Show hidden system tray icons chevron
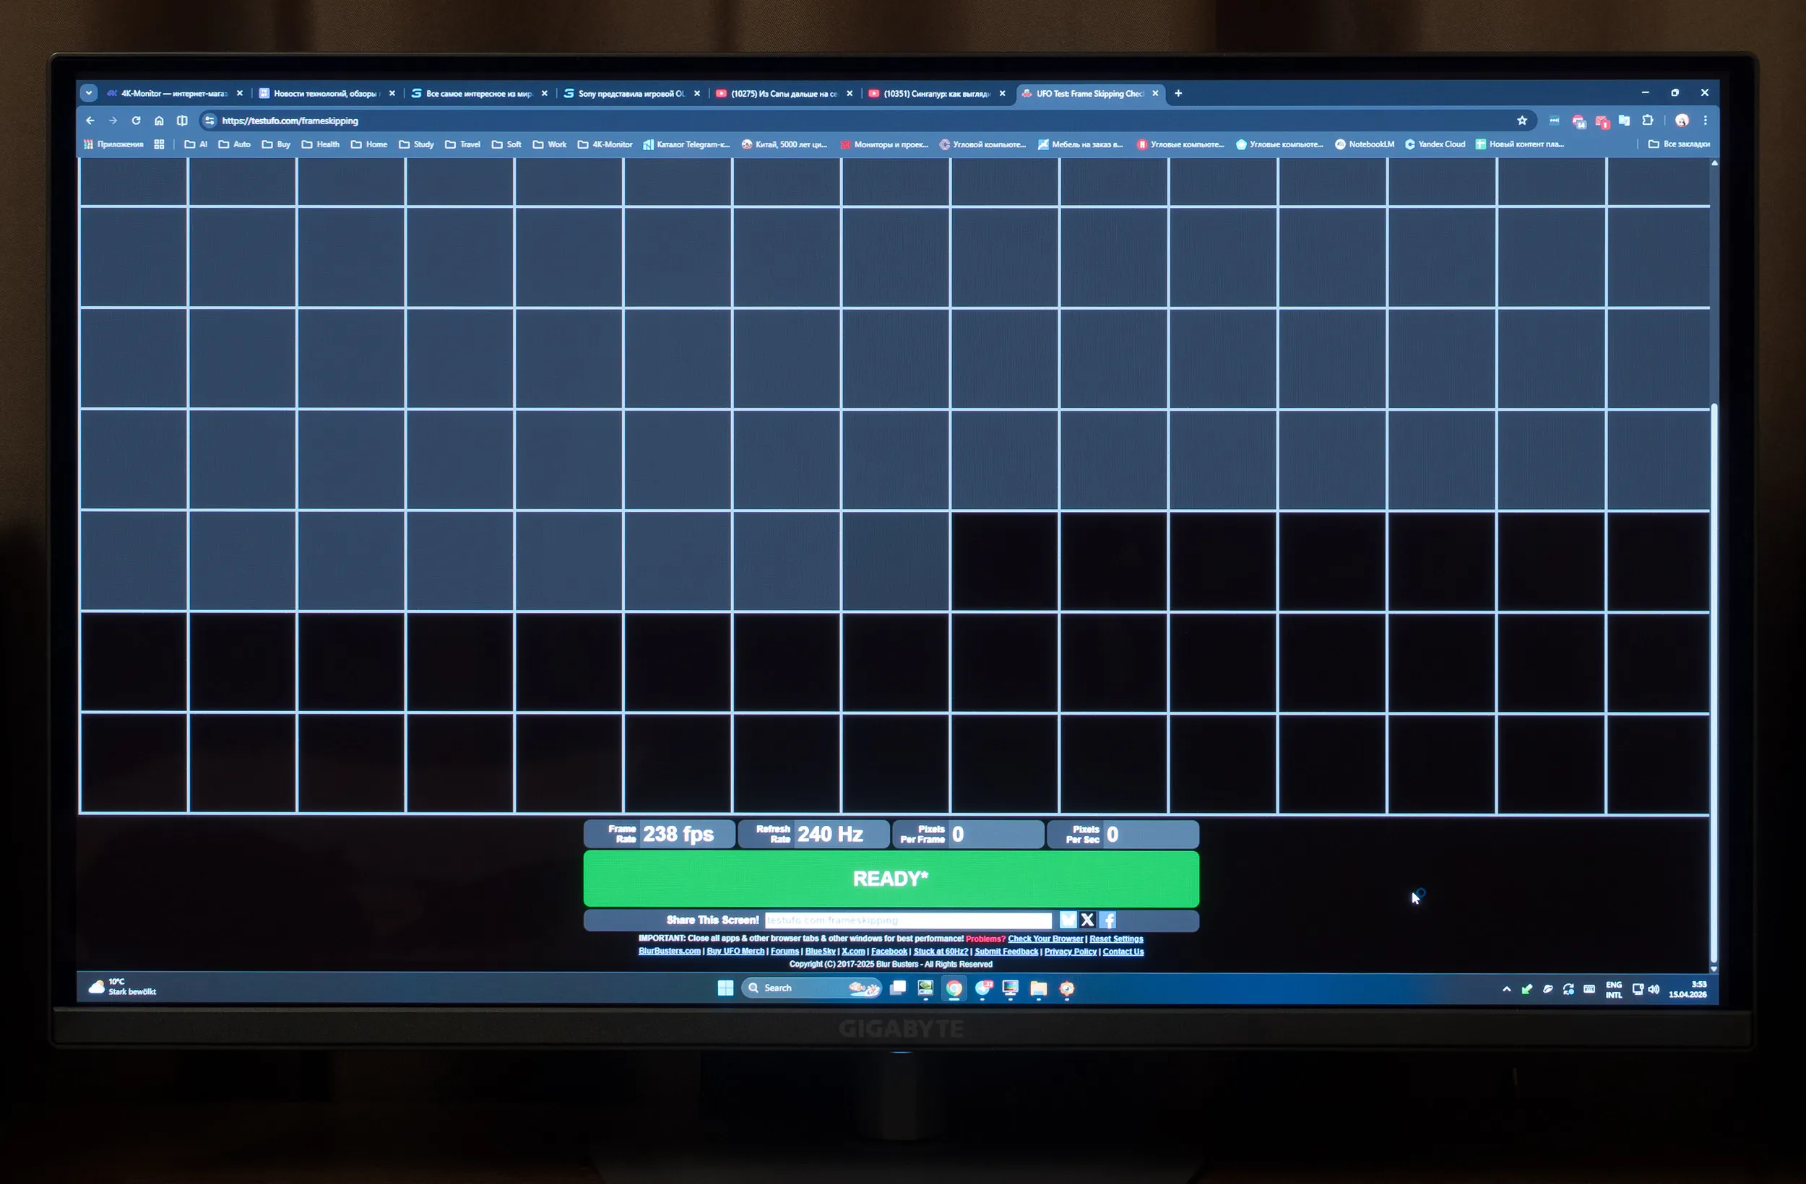Image resolution: width=1806 pixels, height=1184 pixels. point(1506,989)
